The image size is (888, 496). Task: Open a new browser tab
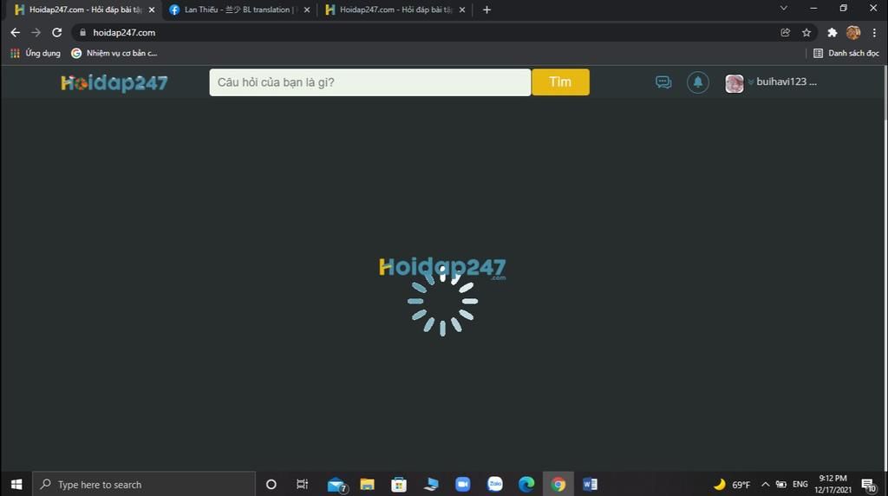click(x=486, y=10)
